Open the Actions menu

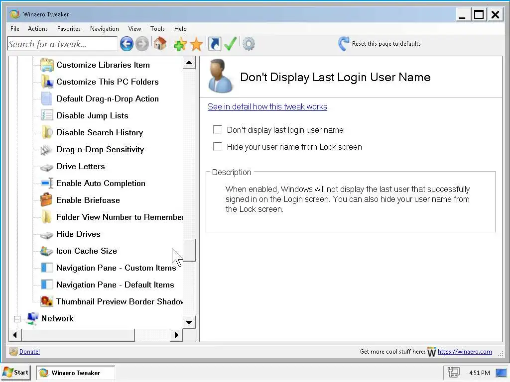point(38,28)
